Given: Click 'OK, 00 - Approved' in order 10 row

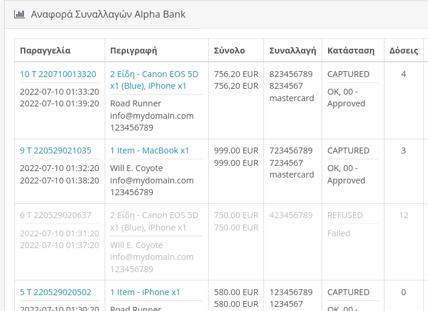Looking at the screenshot, I should 346,98.
